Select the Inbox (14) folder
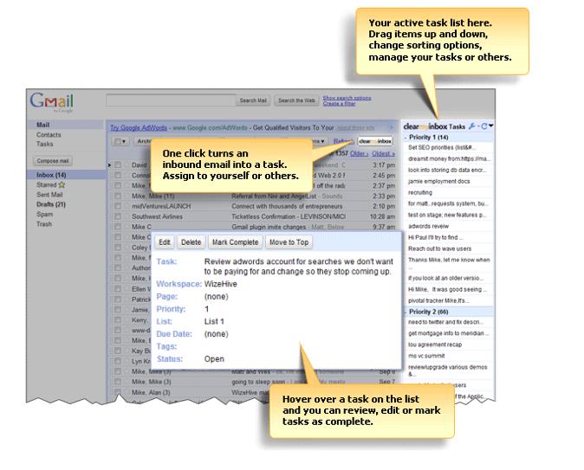This screenshot has width=584, height=470. pyautogui.click(x=51, y=175)
